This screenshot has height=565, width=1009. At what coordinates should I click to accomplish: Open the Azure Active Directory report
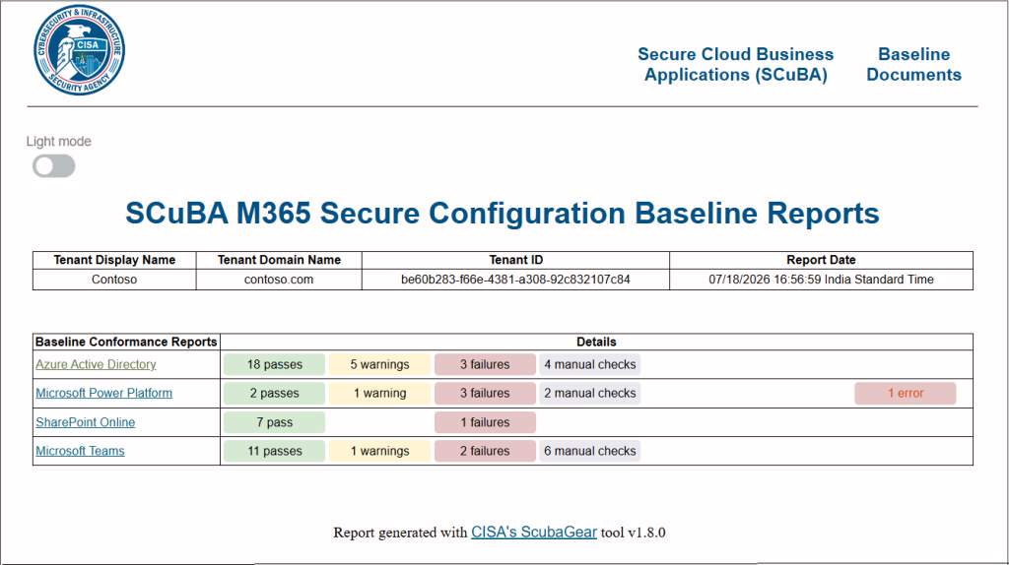pyautogui.click(x=96, y=364)
